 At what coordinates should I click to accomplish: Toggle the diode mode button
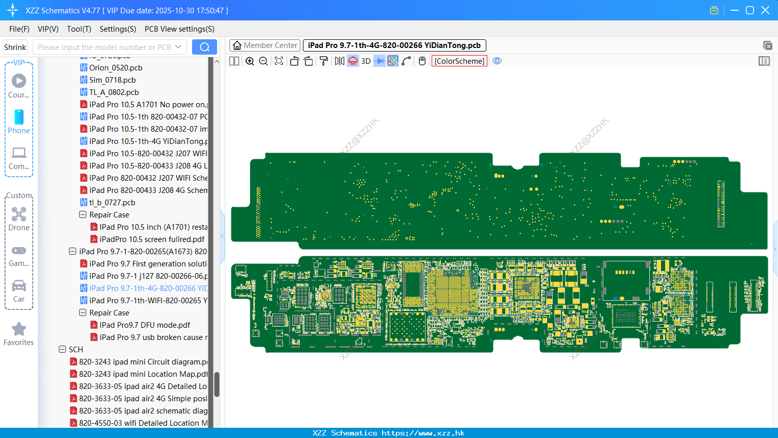point(380,61)
